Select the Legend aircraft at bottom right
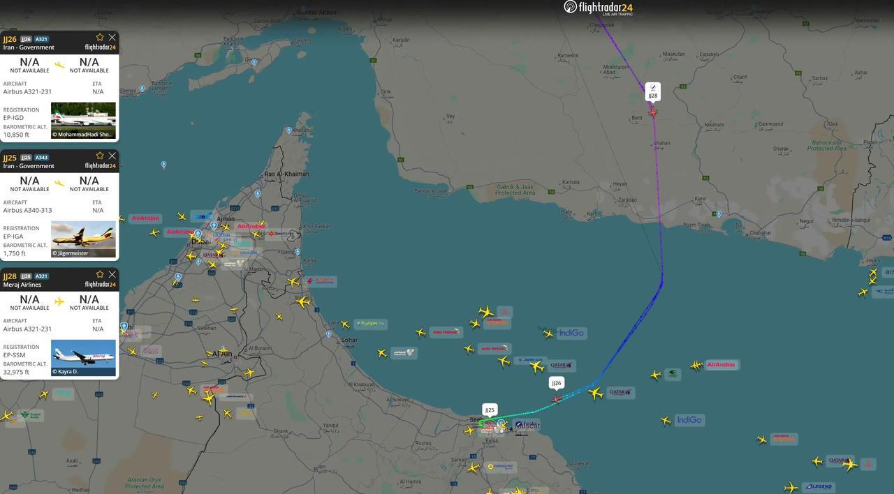This screenshot has height=494, width=894. pos(791,487)
